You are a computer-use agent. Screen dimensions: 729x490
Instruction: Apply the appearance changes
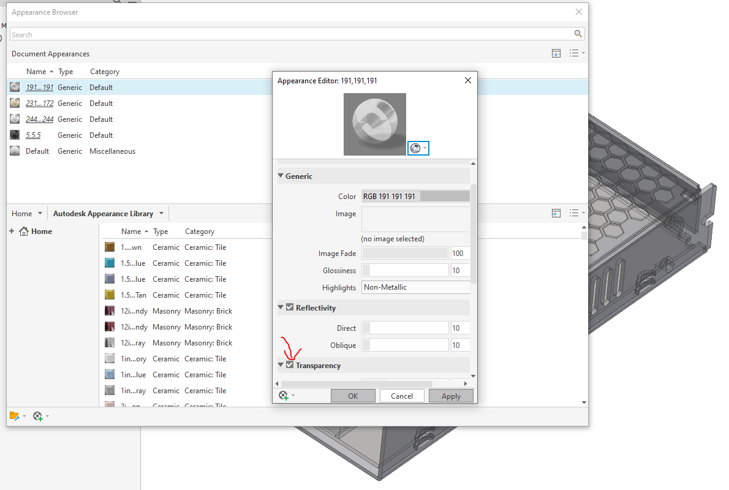[x=451, y=395]
